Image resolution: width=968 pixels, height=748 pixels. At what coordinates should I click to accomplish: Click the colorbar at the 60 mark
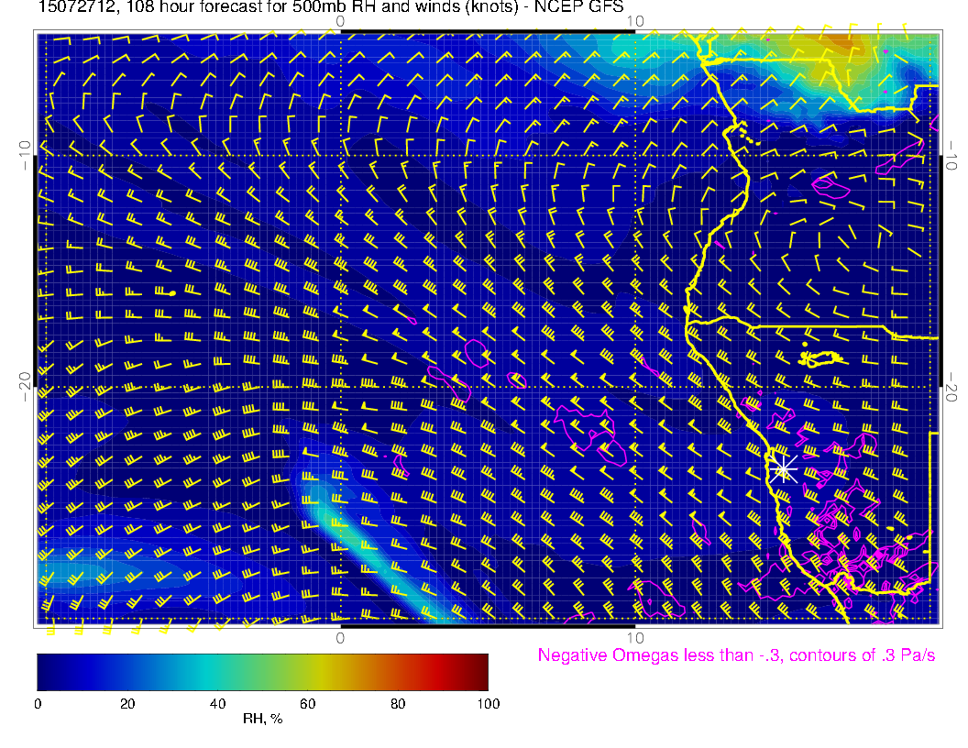point(307,671)
